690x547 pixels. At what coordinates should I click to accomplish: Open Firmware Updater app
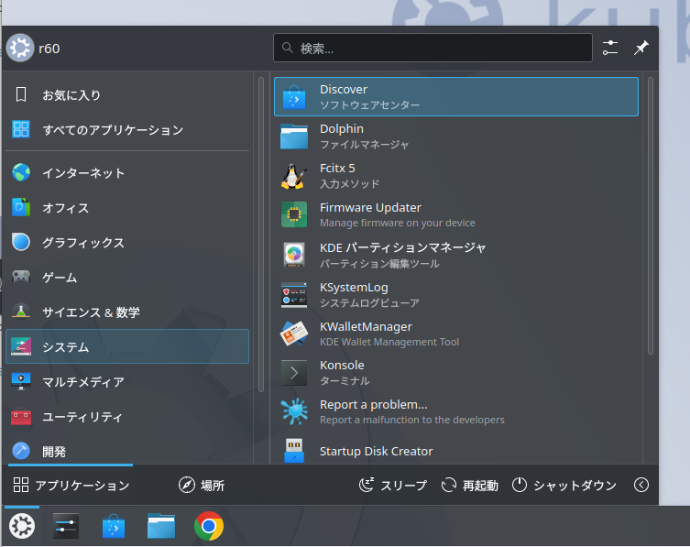pyautogui.click(x=455, y=214)
